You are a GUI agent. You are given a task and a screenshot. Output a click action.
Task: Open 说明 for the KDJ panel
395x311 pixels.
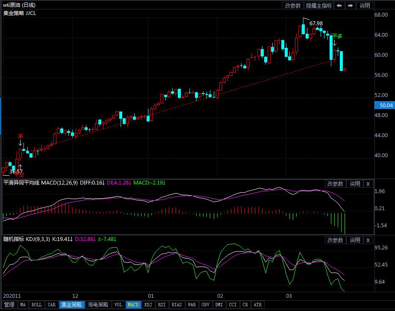[355, 241]
